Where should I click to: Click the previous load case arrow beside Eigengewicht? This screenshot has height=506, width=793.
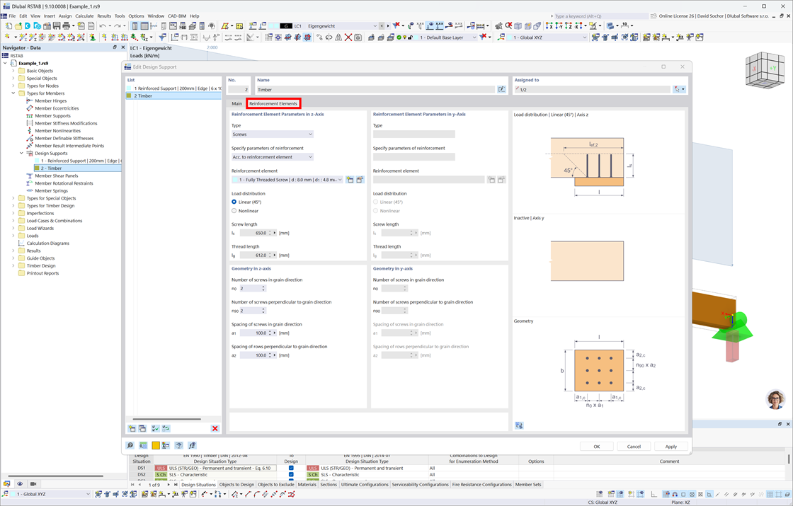pyautogui.click(x=382, y=25)
